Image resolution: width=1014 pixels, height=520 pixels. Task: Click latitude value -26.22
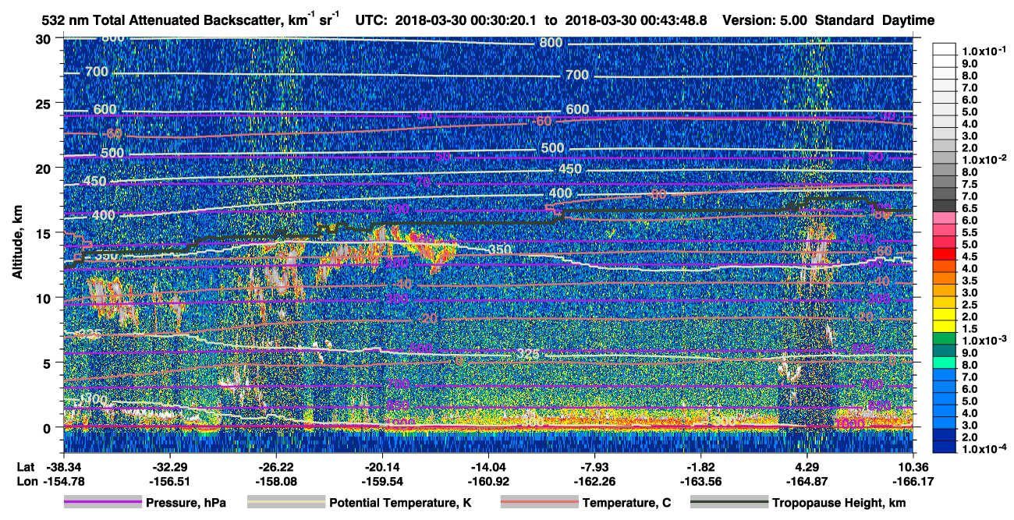click(x=275, y=466)
